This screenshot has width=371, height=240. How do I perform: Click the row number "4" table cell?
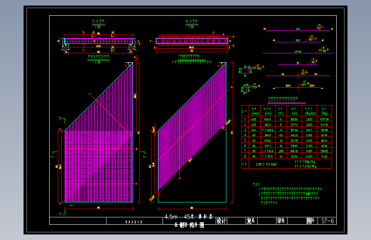pos(245,135)
